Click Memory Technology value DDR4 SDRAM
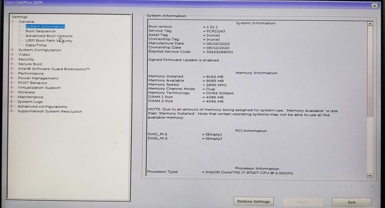Viewport: 385px width, 208px height. tap(220, 93)
